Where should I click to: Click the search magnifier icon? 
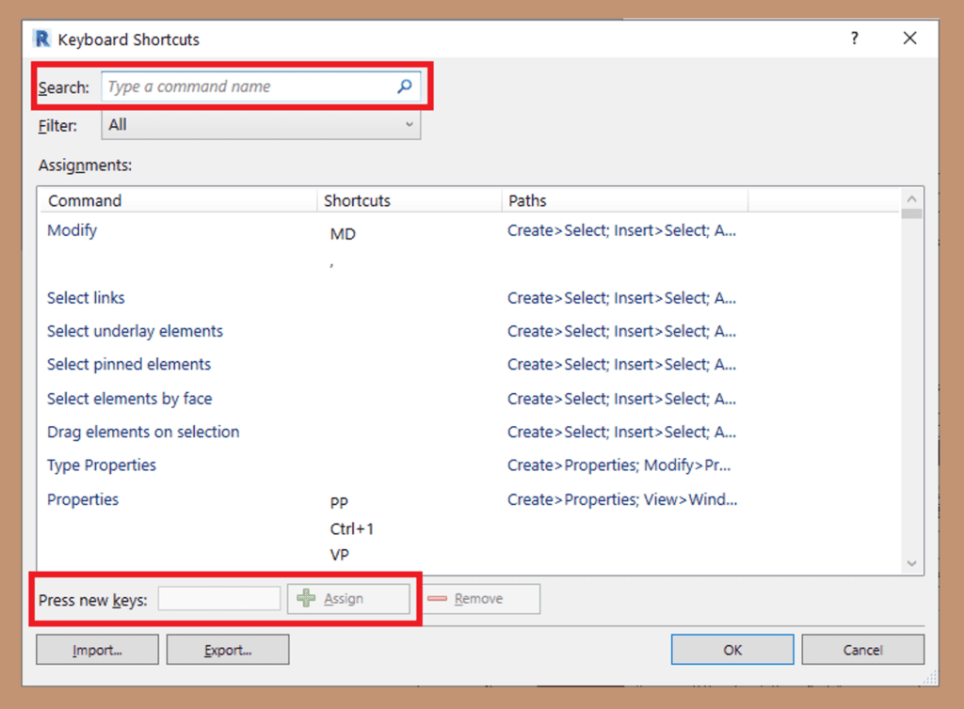[x=405, y=87]
